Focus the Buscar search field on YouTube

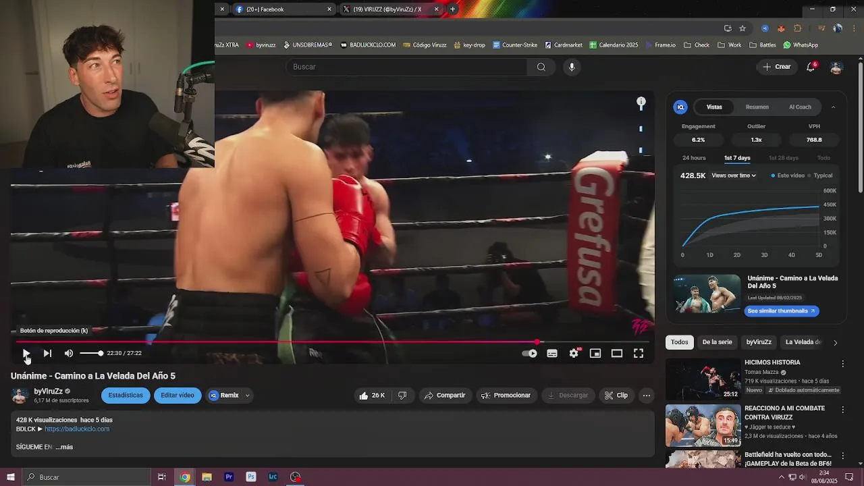click(x=407, y=67)
